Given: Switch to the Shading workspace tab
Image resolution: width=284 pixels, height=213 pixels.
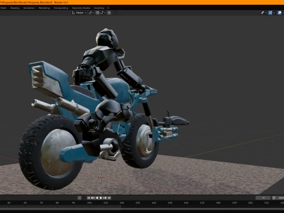Looking at the screenshot, I should pos(15,8).
